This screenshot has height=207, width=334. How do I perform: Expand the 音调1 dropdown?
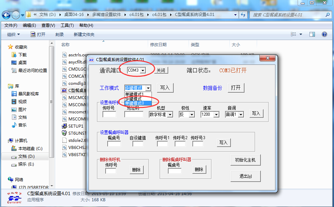241,115
